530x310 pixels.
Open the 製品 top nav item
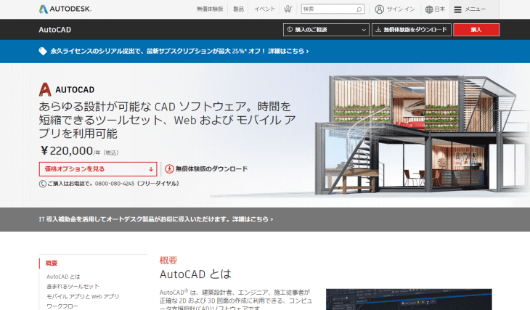coord(238,9)
